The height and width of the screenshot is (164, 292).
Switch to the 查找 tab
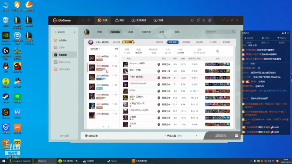[177, 32]
